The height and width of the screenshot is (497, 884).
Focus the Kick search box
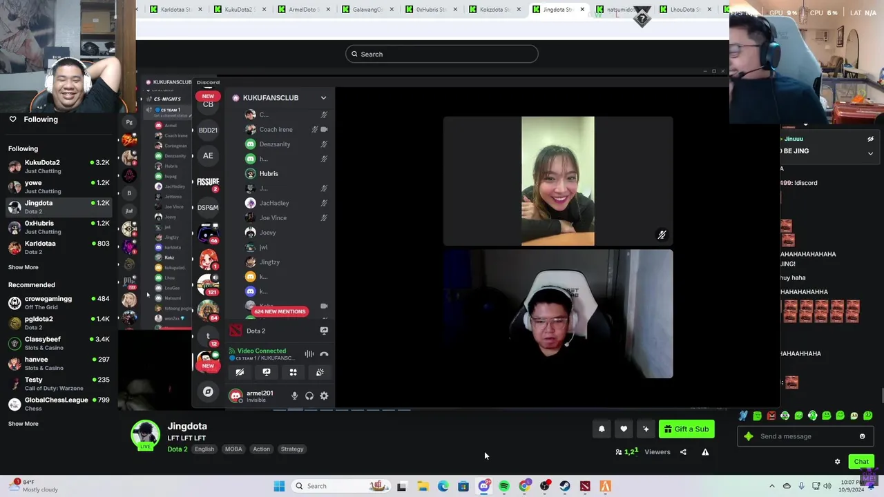pyautogui.click(x=442, y=54)
